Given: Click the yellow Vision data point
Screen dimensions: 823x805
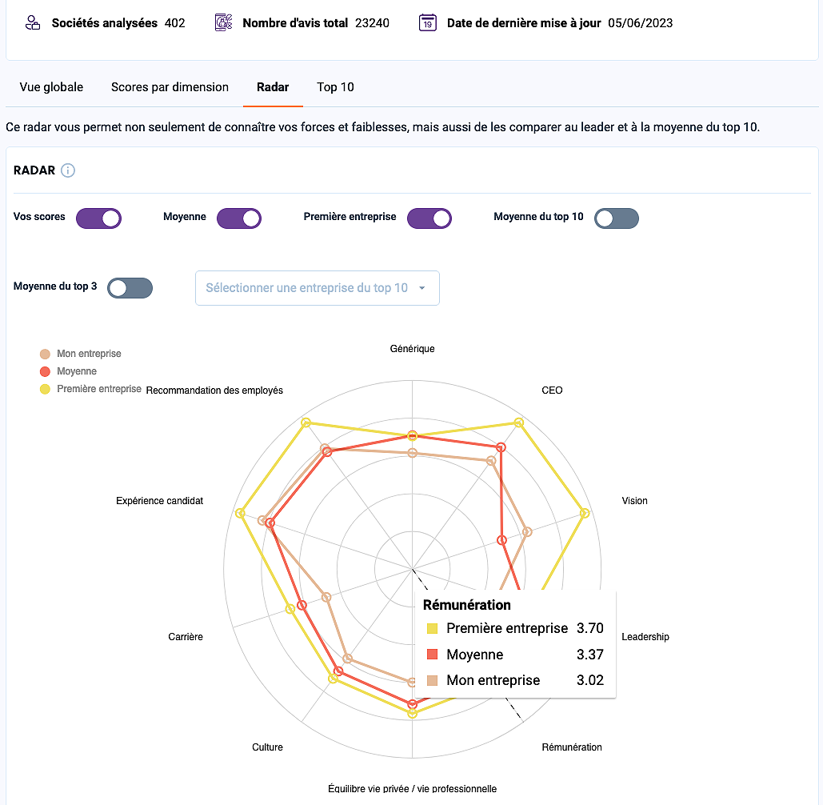Looking at the screenshot, I should [x=584, y=513].
